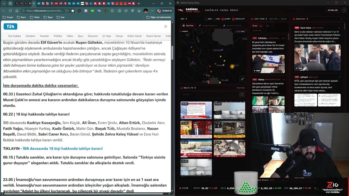349x196 pixels.
Task: Open Resmi İlanlar section
Action: pyautogui.click(x=154, y=36)
